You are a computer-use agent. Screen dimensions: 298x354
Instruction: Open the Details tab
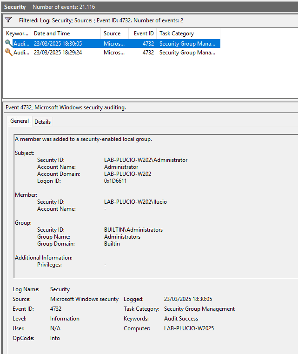[x=42, y=121]
